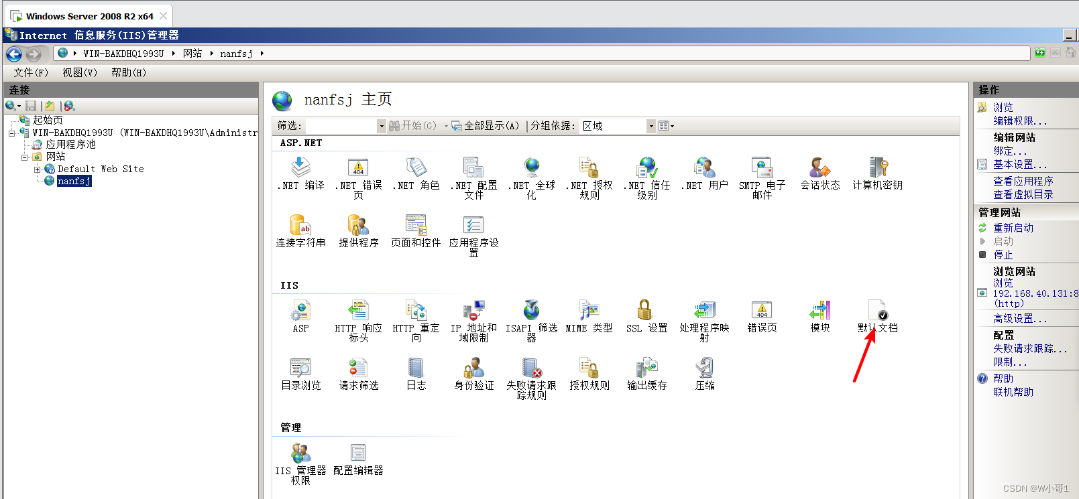
Task: Open the IIS 授权规则 feature
Action: pos(589,374)
